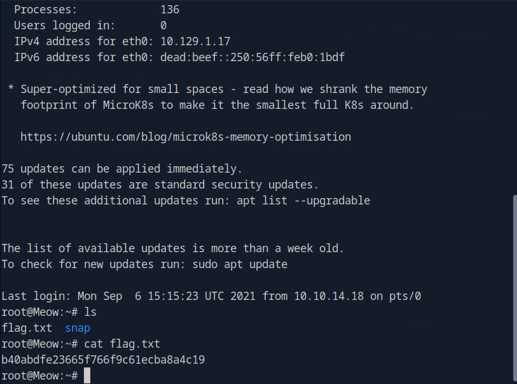Click the IPv6 address for eth0

click(252, 57)
